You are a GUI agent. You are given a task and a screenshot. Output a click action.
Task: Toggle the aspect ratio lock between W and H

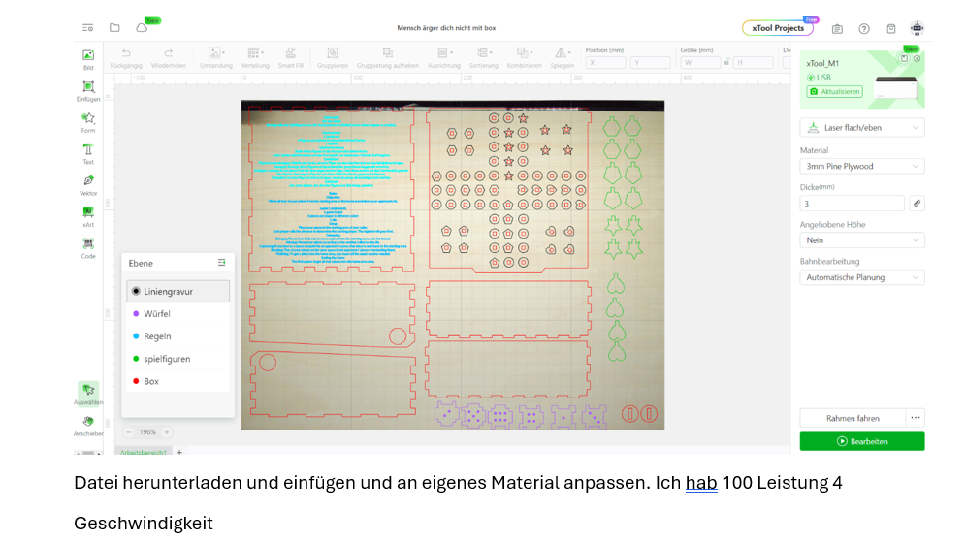click(727, 62)
